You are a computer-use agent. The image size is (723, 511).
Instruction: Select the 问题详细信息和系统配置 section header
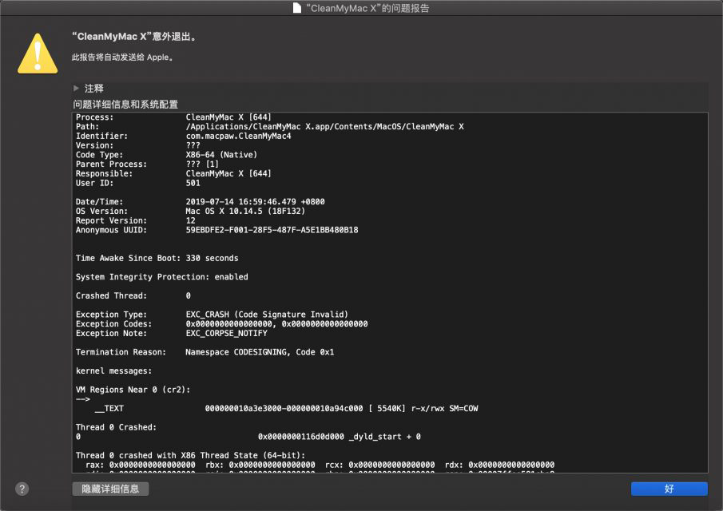128,104
